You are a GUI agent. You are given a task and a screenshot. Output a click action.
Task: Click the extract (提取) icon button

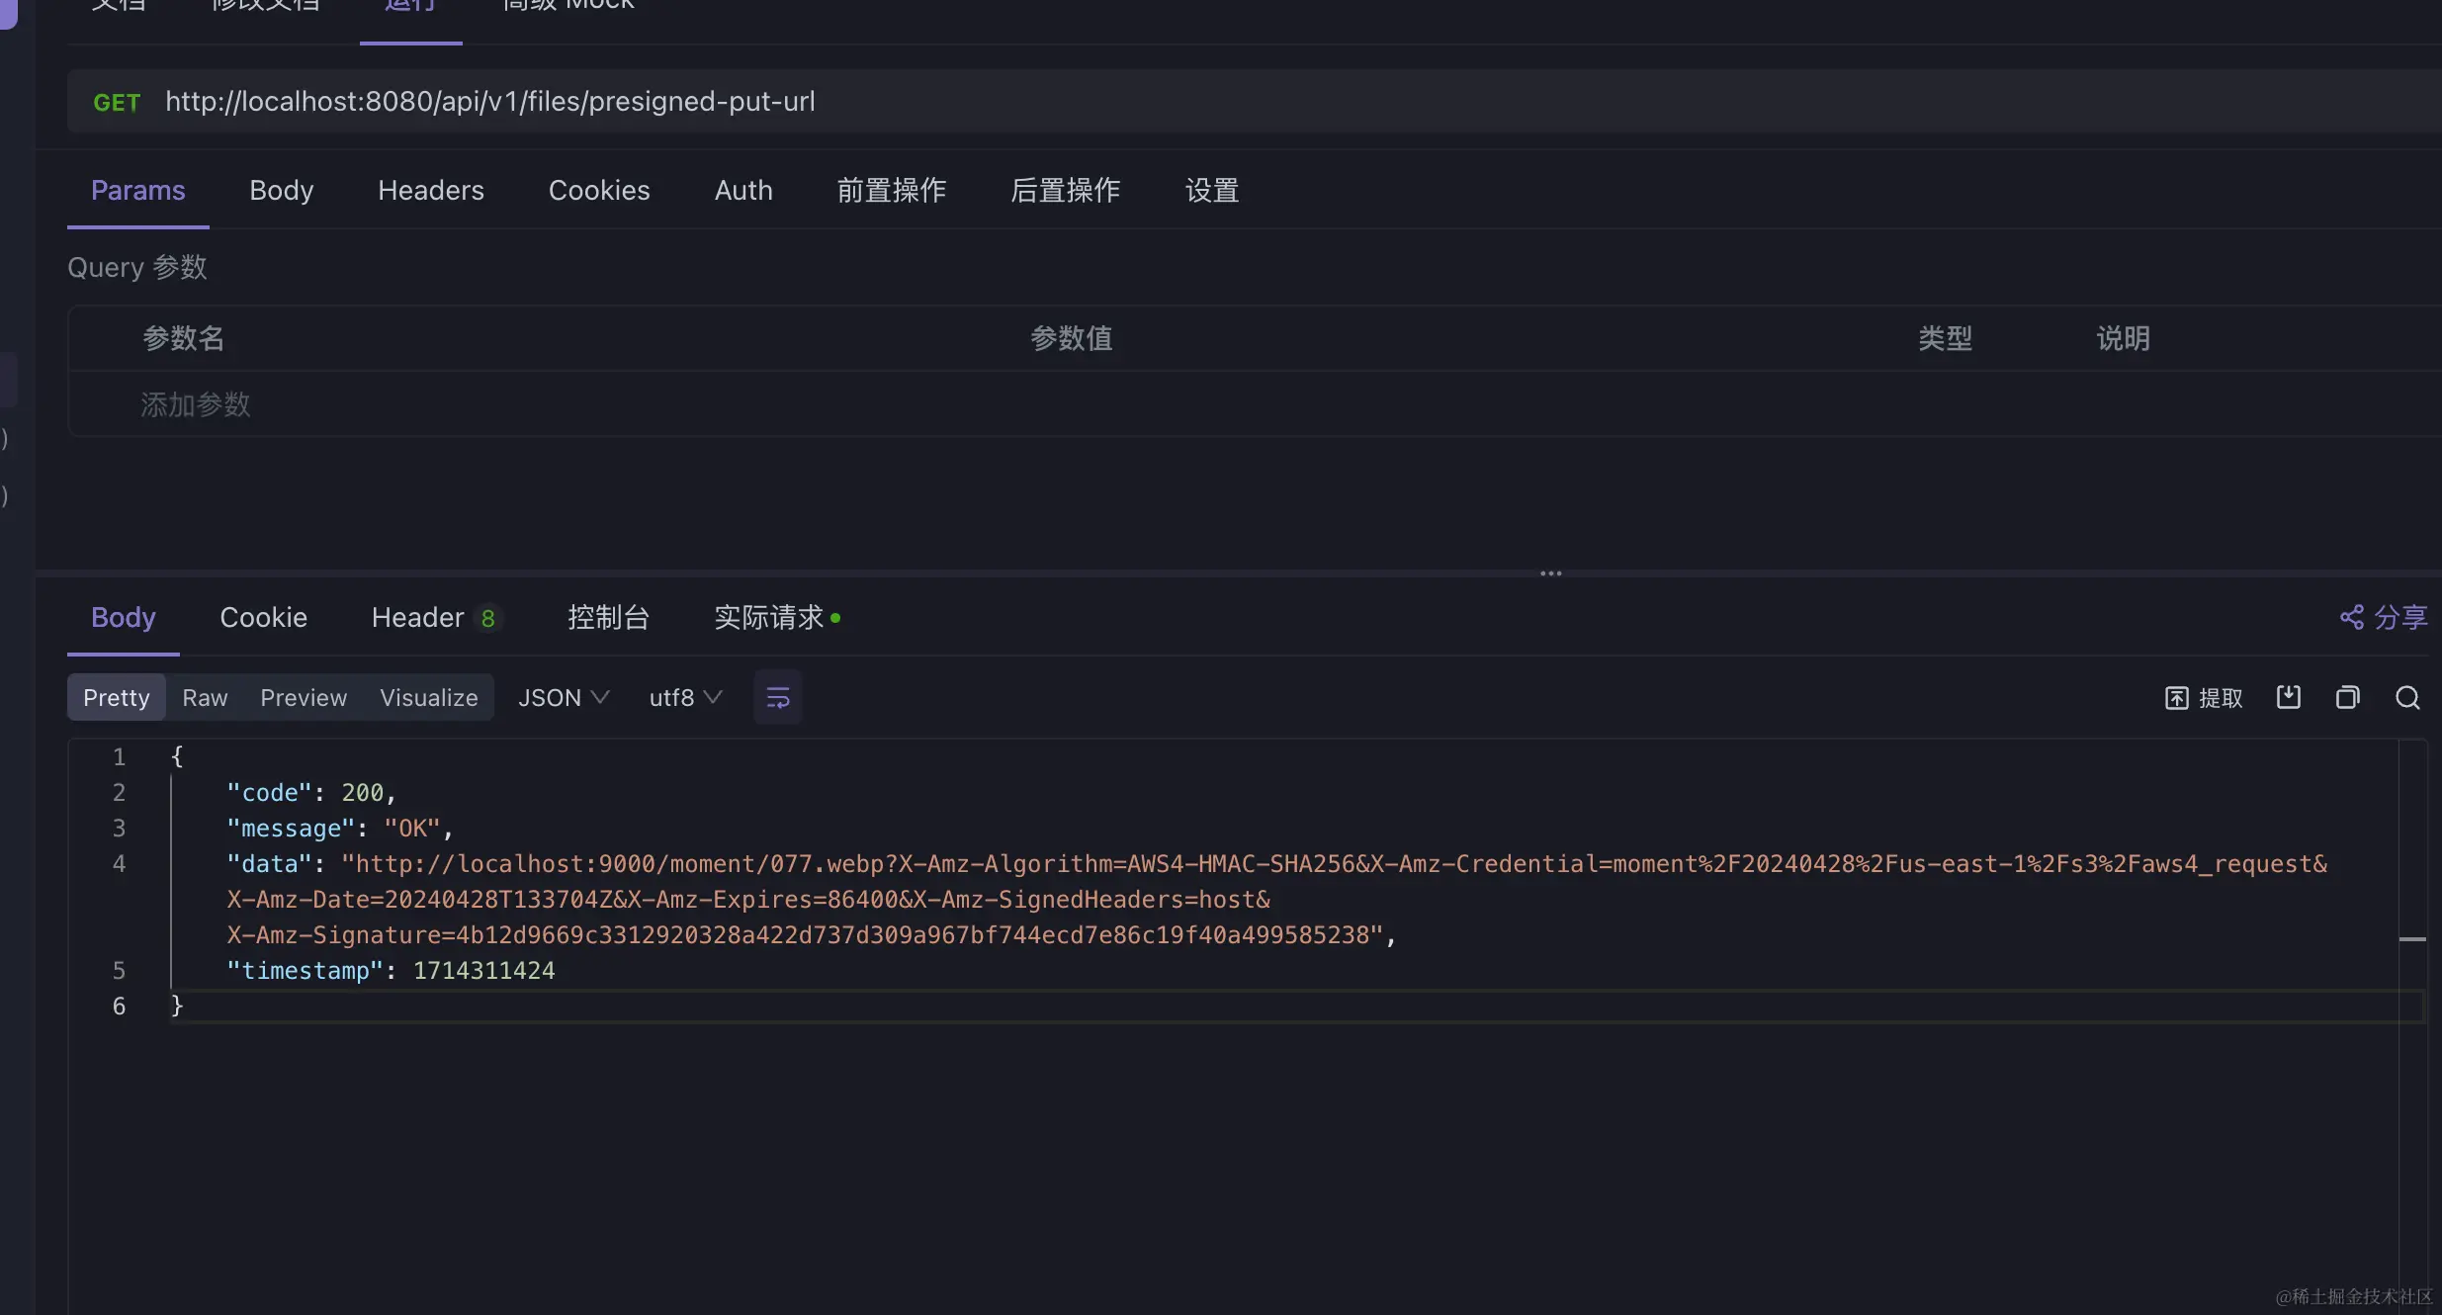click(x=2204, y=698)
